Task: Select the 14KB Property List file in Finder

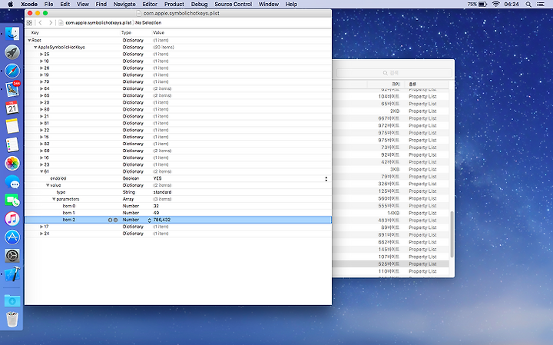Action: (391, 213)
